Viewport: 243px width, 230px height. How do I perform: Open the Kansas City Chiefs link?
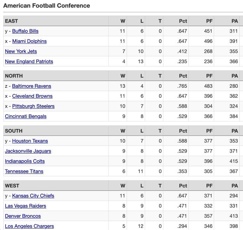[33, 196]
